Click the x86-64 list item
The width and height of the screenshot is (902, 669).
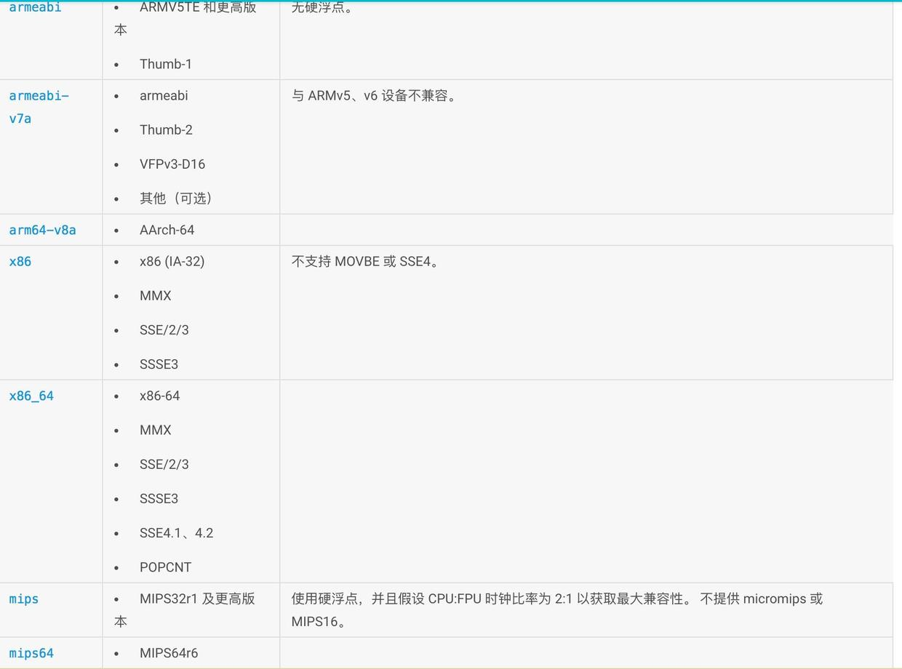159,396
